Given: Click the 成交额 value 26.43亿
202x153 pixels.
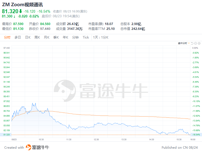Looking at the screenshot, I should click(x=73, y=24).
